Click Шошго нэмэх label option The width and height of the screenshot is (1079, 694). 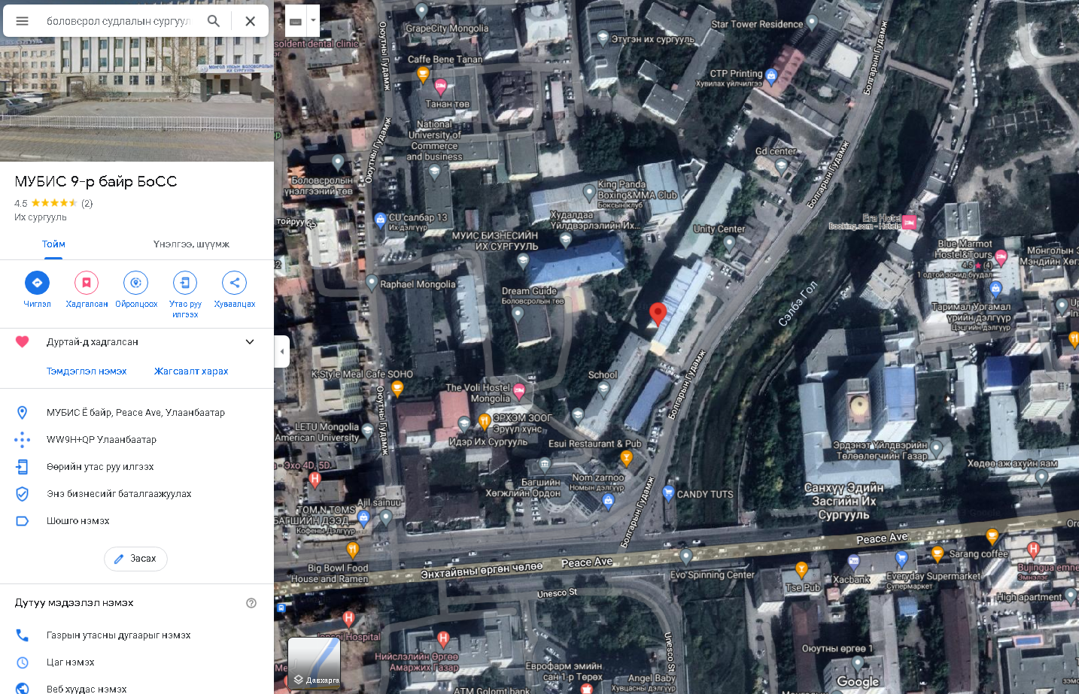(137, 521)
